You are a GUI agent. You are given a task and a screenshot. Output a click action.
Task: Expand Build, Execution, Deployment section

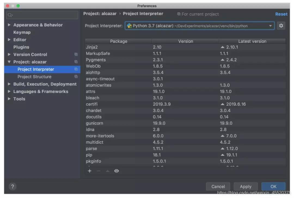click(9, 84)
